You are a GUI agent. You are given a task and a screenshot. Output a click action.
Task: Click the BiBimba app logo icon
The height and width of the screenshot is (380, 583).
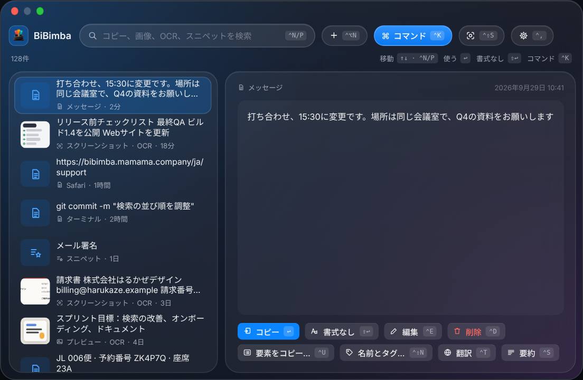pyautogui.click(x=18, y=36)
